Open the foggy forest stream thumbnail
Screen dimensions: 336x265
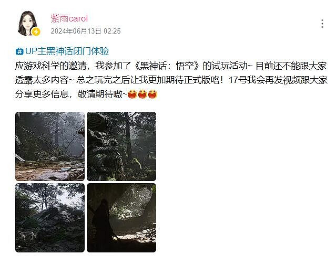[50, 146]
